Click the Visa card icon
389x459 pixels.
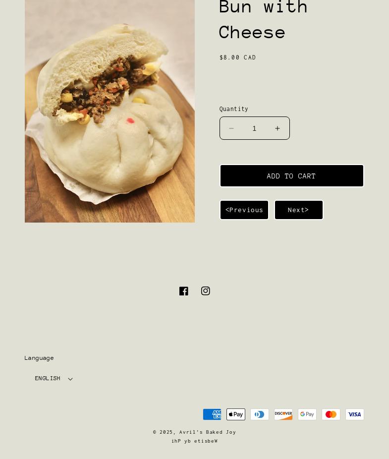355,414
